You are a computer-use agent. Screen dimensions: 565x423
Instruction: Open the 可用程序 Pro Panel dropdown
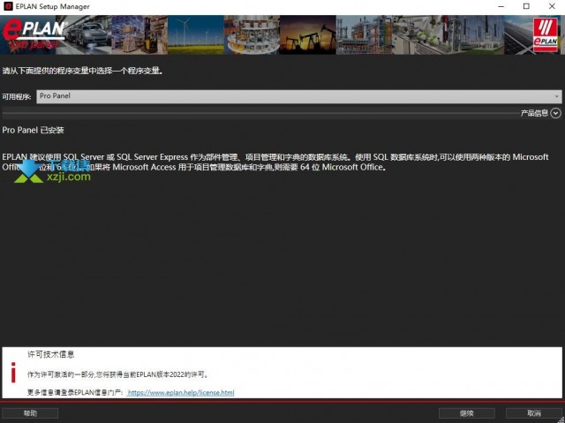(298, 96)
